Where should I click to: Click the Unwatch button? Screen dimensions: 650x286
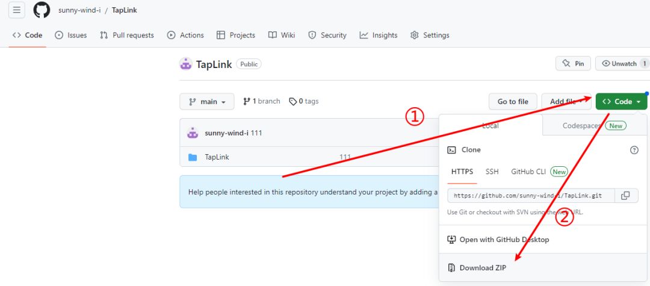(x=619, y=63)
